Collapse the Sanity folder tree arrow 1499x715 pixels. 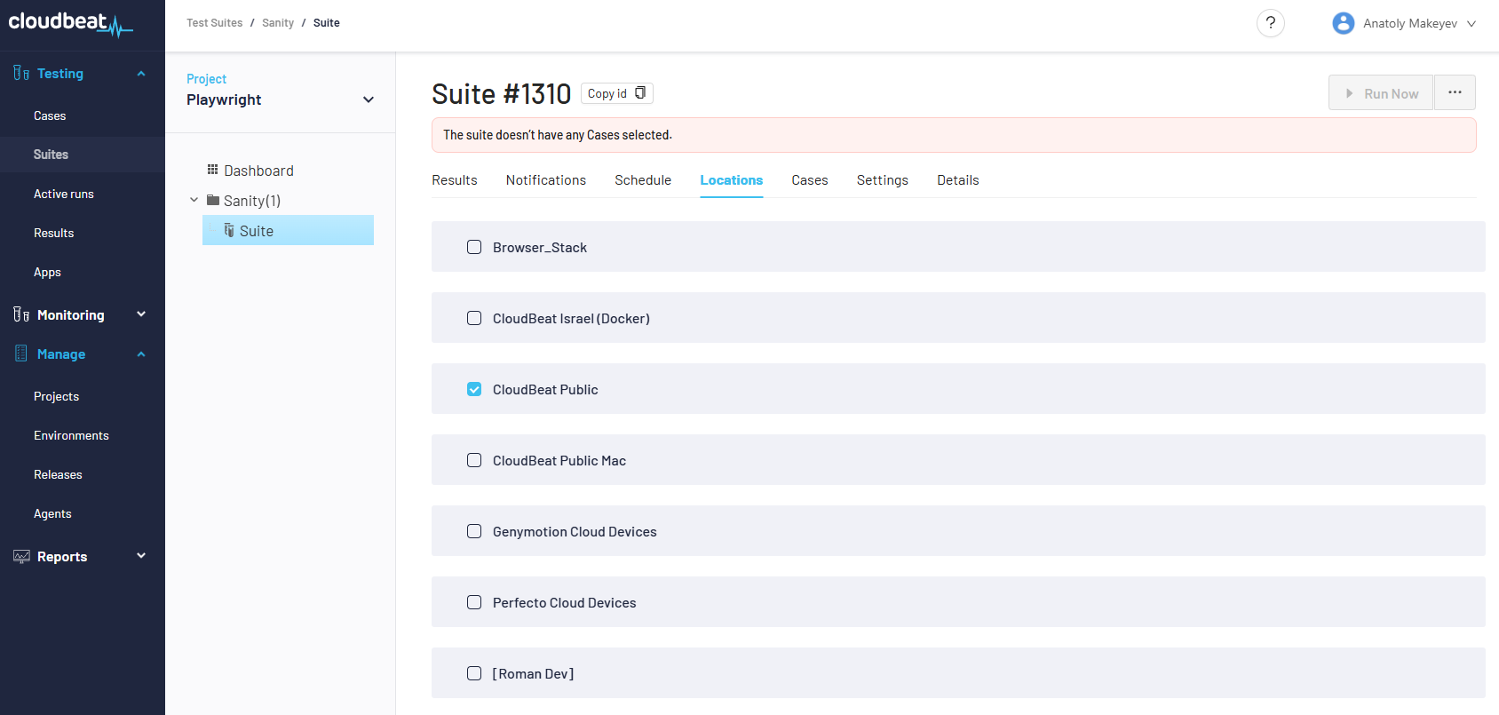tap(194, 200)
